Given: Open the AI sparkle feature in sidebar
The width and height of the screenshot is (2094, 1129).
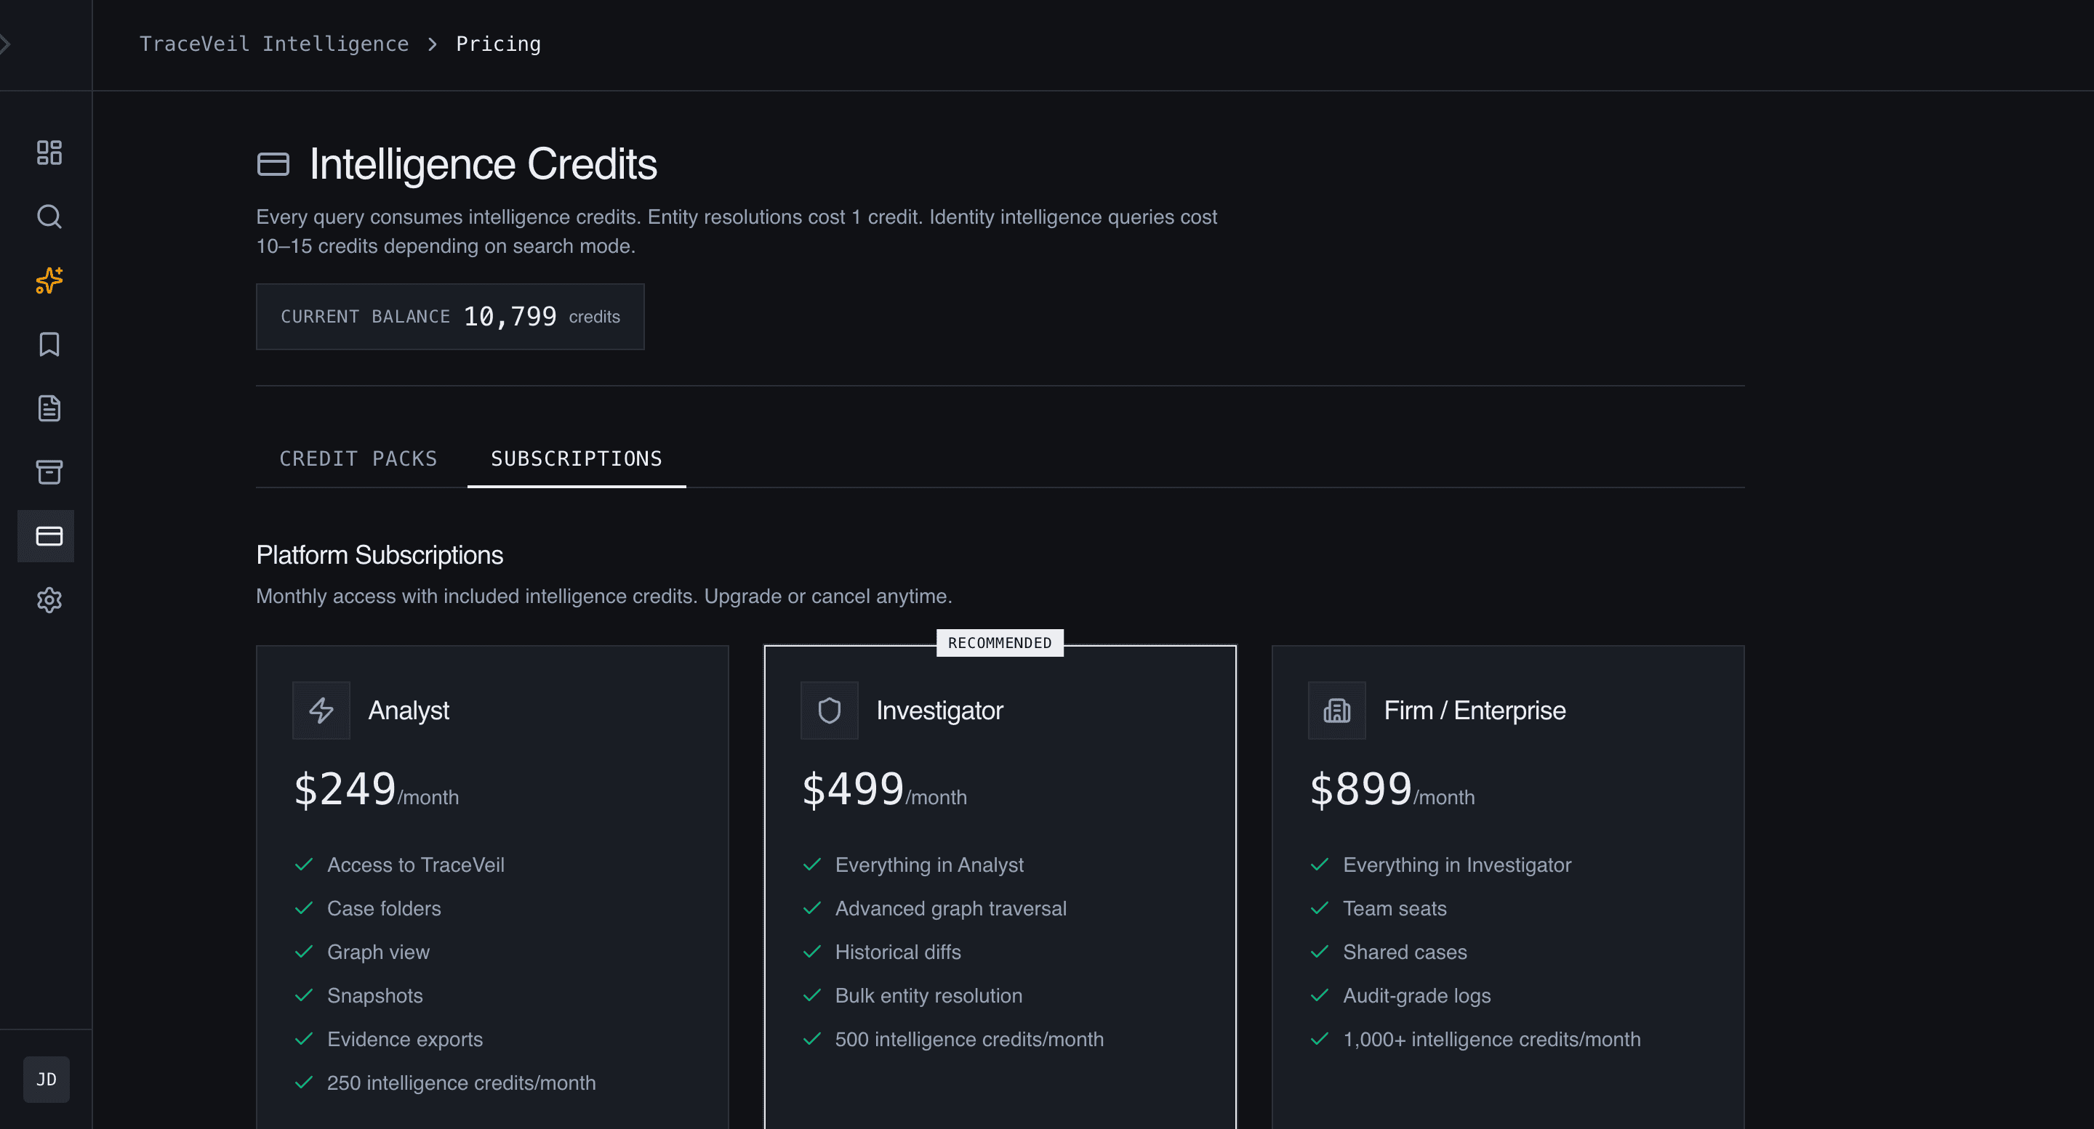Looking at the screenshot, I should (48, 281).
